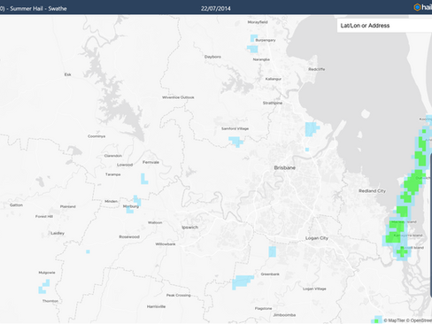This screenshot has width=432, height=324.
Task: Click the Harrisville label
Action: (156, 306)
